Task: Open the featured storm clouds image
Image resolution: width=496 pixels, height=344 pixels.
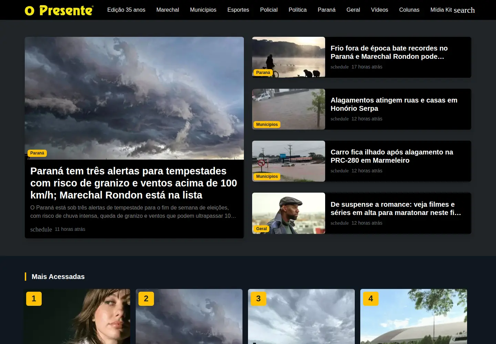Action: coord(134,98)
